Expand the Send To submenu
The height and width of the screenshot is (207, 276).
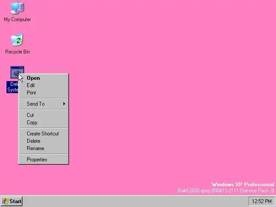click(x=44, y=104)
